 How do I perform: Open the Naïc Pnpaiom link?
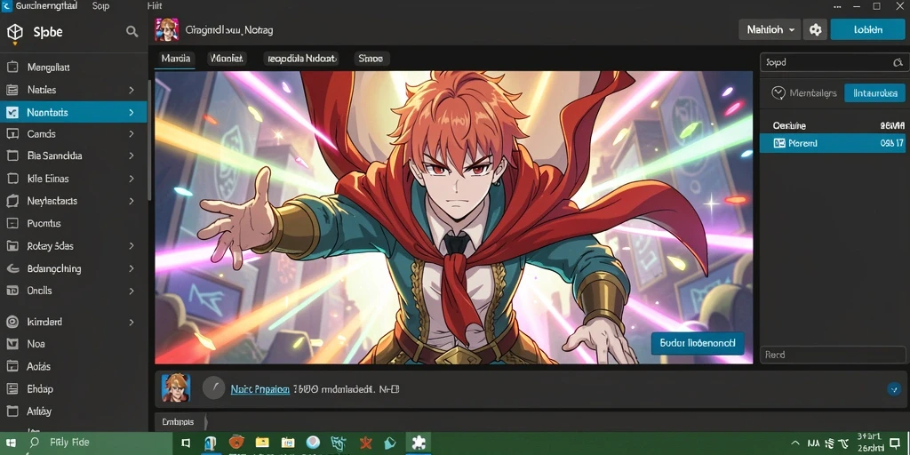tap(260, 389)
